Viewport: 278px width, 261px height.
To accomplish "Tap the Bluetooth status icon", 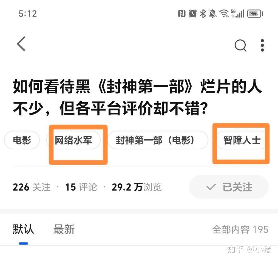I will [203, 14].
